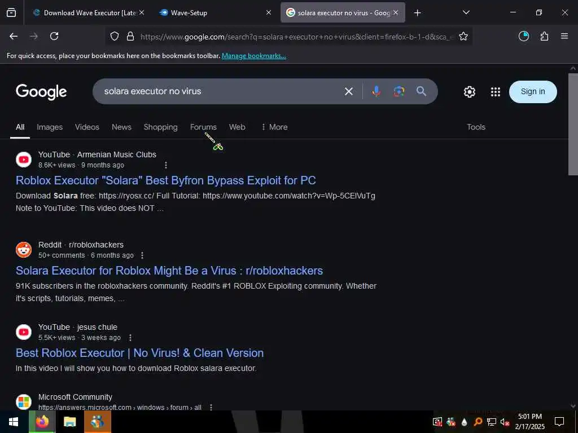Switch to the Wave-Setup tab
Viewport: 578px width, 433px height.
[x=216, y=13]
